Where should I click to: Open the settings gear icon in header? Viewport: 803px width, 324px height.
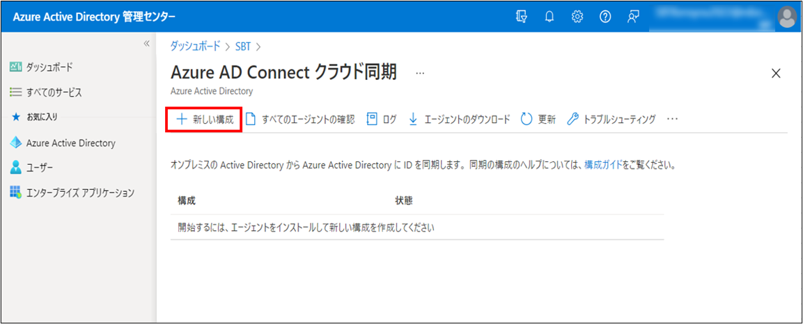[x=577, y=17]
